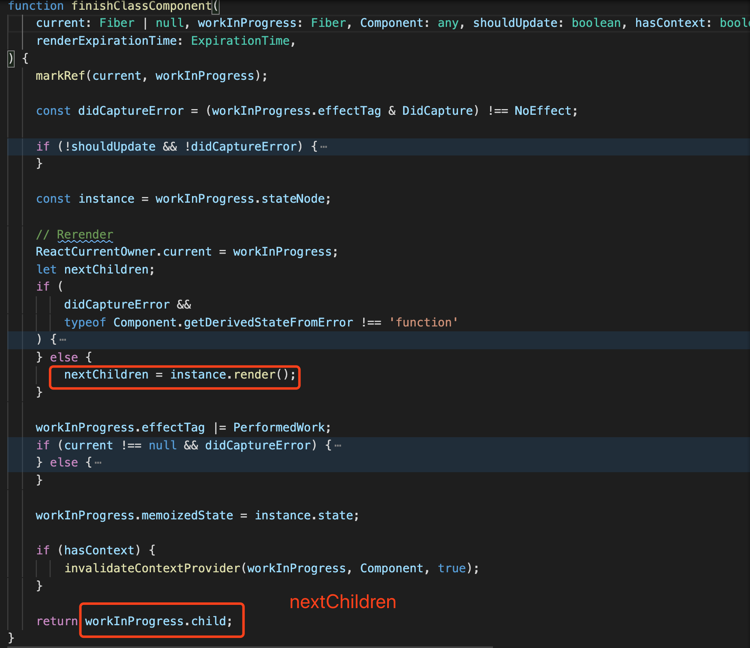Screen dimensions: 750x648
Task: Click hasContext inside the if condition
Action: 99,551
